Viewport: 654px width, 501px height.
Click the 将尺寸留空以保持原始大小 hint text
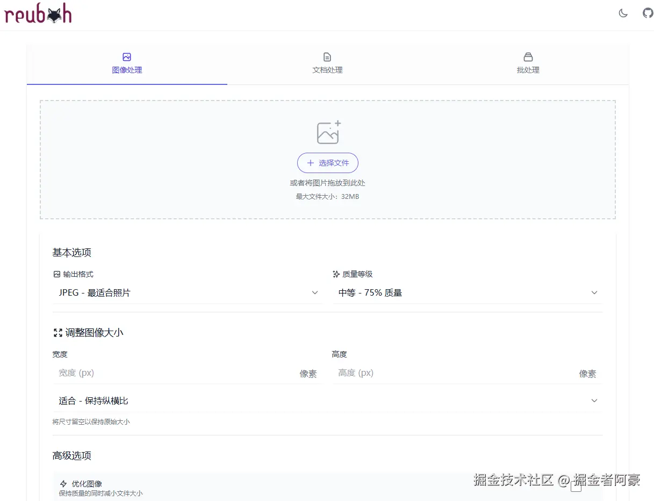coord(91,422)
